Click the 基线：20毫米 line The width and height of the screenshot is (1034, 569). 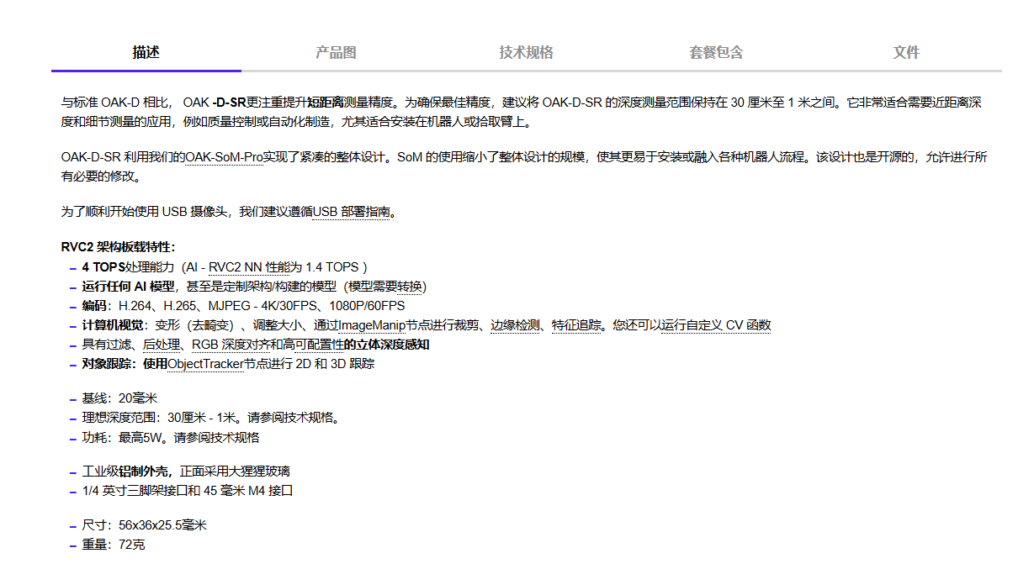pyautogui.click(x=119, y=398)
